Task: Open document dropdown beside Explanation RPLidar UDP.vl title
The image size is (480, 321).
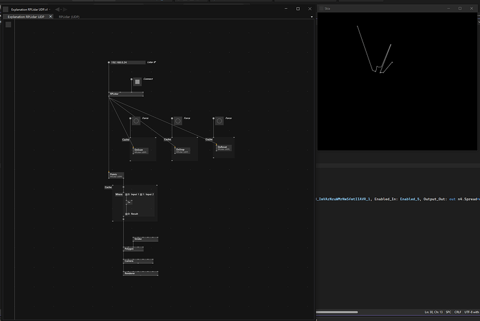Action: click(50, 10)
